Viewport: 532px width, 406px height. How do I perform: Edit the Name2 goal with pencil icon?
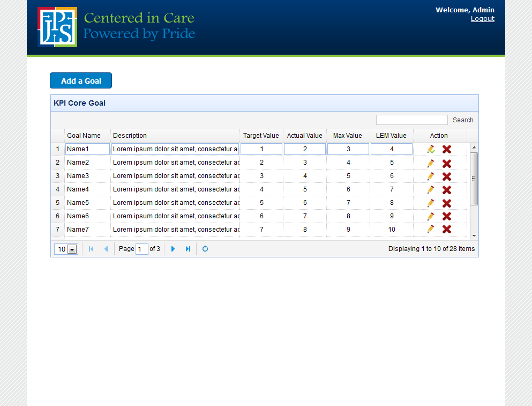(431, 164)
